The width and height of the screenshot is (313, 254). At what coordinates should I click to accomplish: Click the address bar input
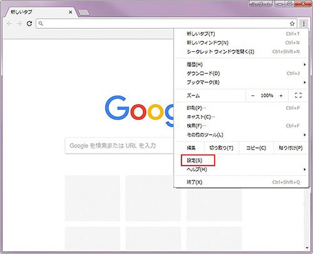tap(166, 24)
